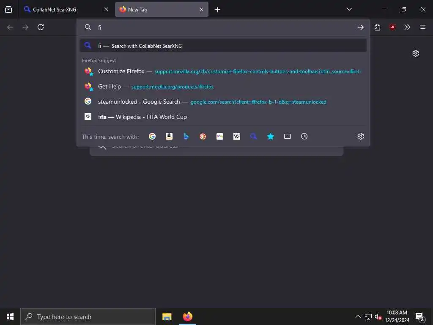Search this time with Bing
Image resolution: width=433 pixels, height=325 pixels.
pos(186,136)
